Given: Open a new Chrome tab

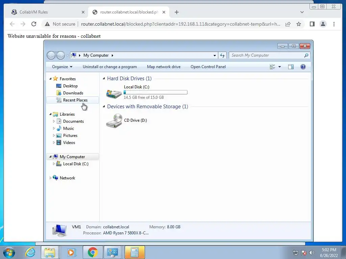Looking at the screenshot, I should tap(176, 12).
